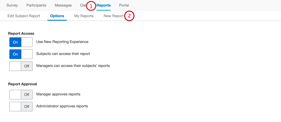281x122 pixels.
Task: Disable Use New Reporting Experience toggle
Action: pos(21,42)
